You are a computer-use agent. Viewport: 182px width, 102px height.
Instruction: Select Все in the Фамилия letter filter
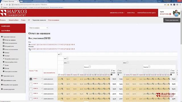click(x=30, y=49)
